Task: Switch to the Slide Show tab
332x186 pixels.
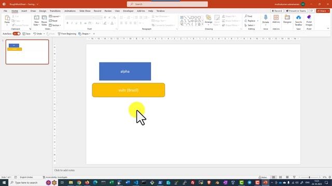Action: (85, 11)
